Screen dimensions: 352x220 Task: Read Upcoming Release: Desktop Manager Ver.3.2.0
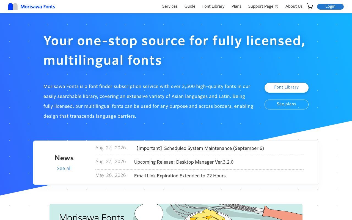tap(184, 162)
